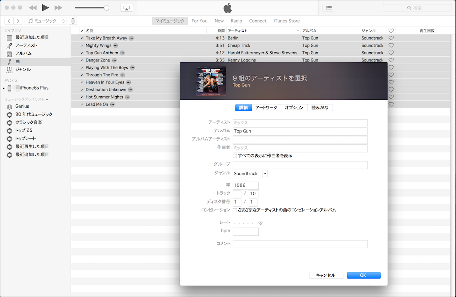Image resolution: width=456 pixels, height=297 pixels.
Task: Select アルバム in the library sidebar
Action: pos(23,53)
